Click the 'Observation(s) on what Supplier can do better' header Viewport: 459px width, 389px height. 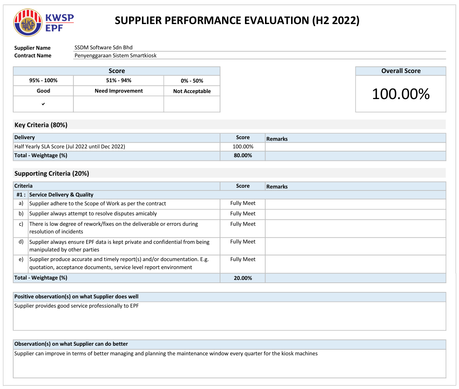[229, 344]
